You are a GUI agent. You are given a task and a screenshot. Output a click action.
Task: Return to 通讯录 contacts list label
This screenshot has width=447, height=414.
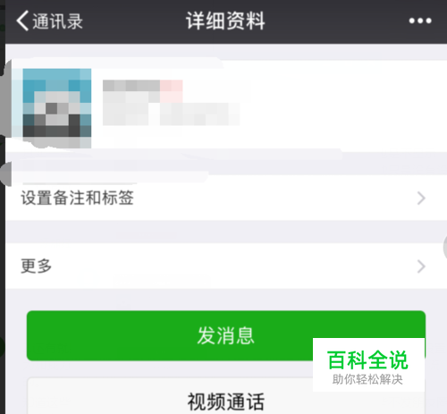pos(57,21)
